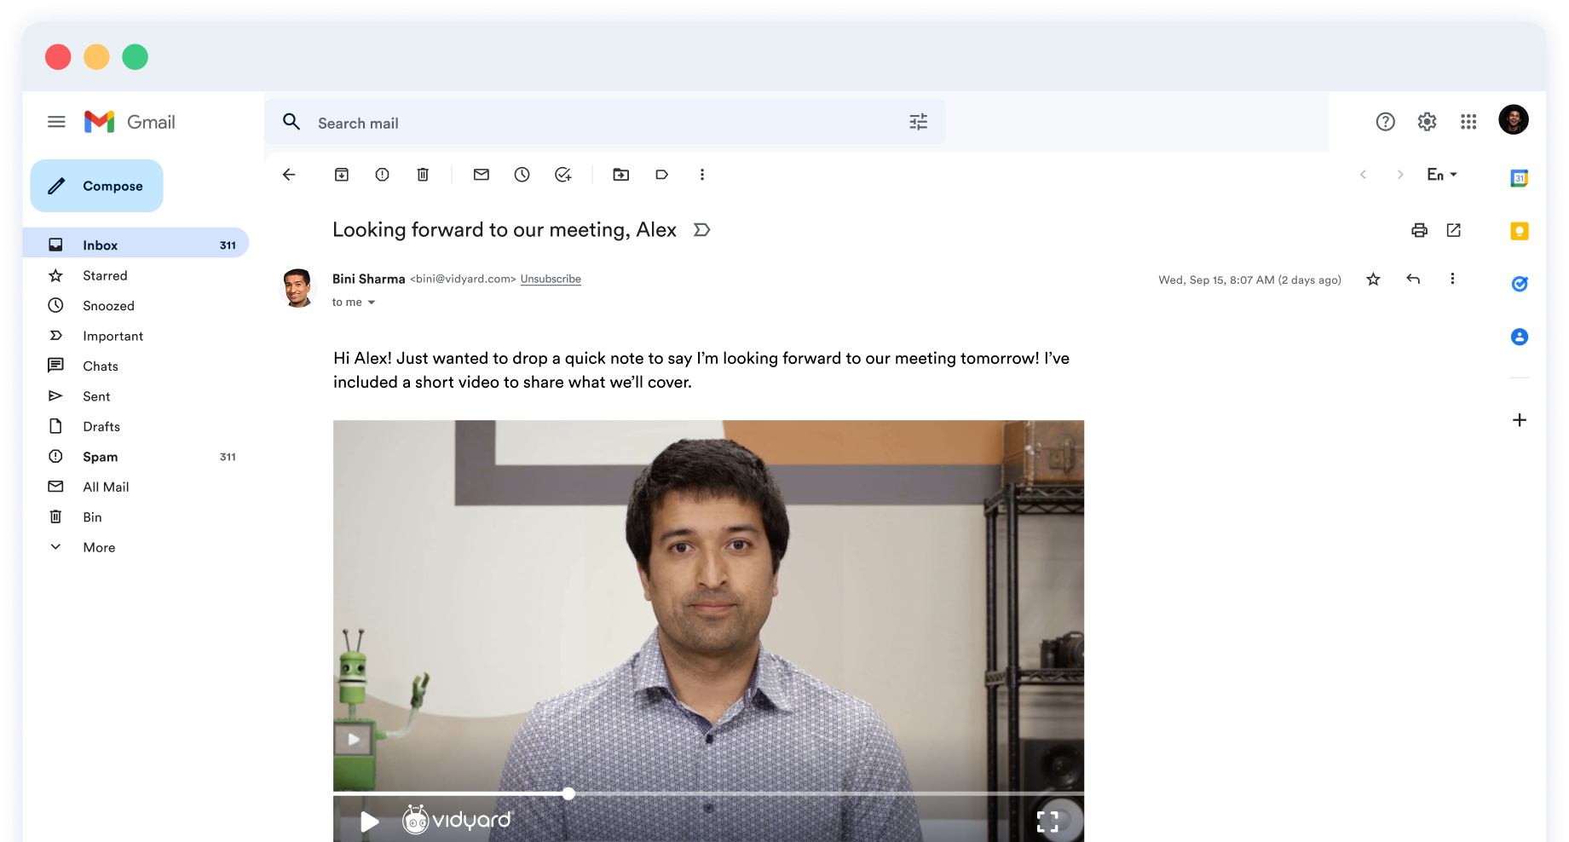Report this email as spam
The width and height of the screenshot is (1569, 842).
pos(382,175)
